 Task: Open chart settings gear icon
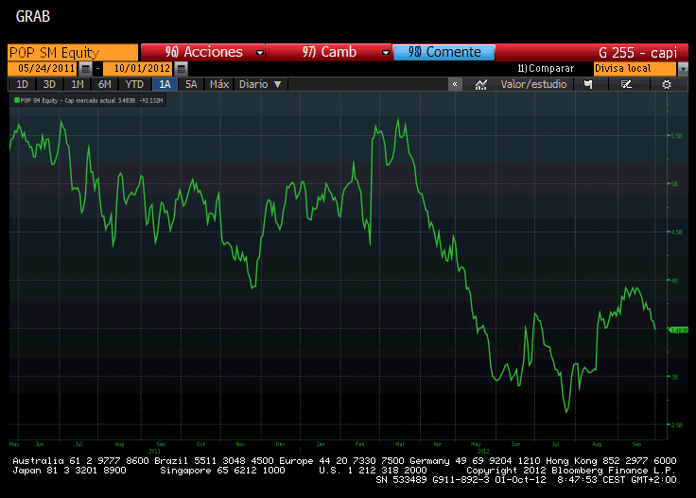667,84
